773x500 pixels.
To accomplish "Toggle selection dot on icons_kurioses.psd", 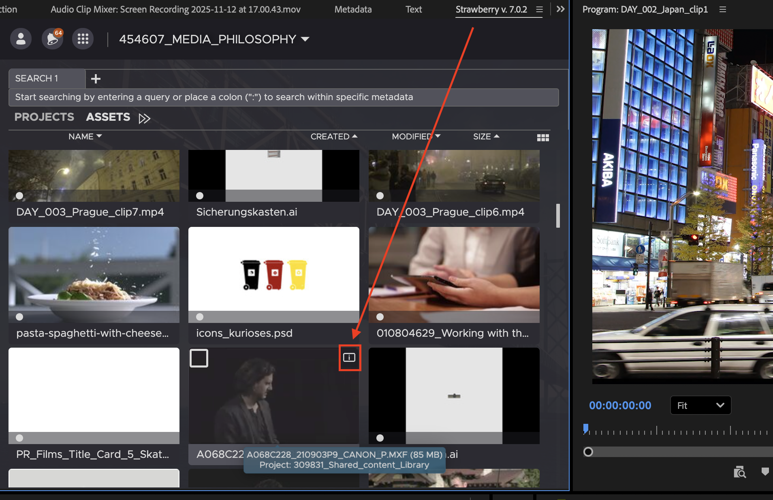I will 200,317.
